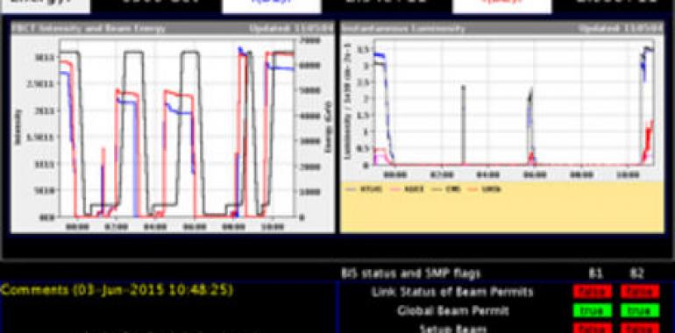Click the Link Status of Beam Permits label
Screen dimensions: 675x333
(x=452, y=292)
